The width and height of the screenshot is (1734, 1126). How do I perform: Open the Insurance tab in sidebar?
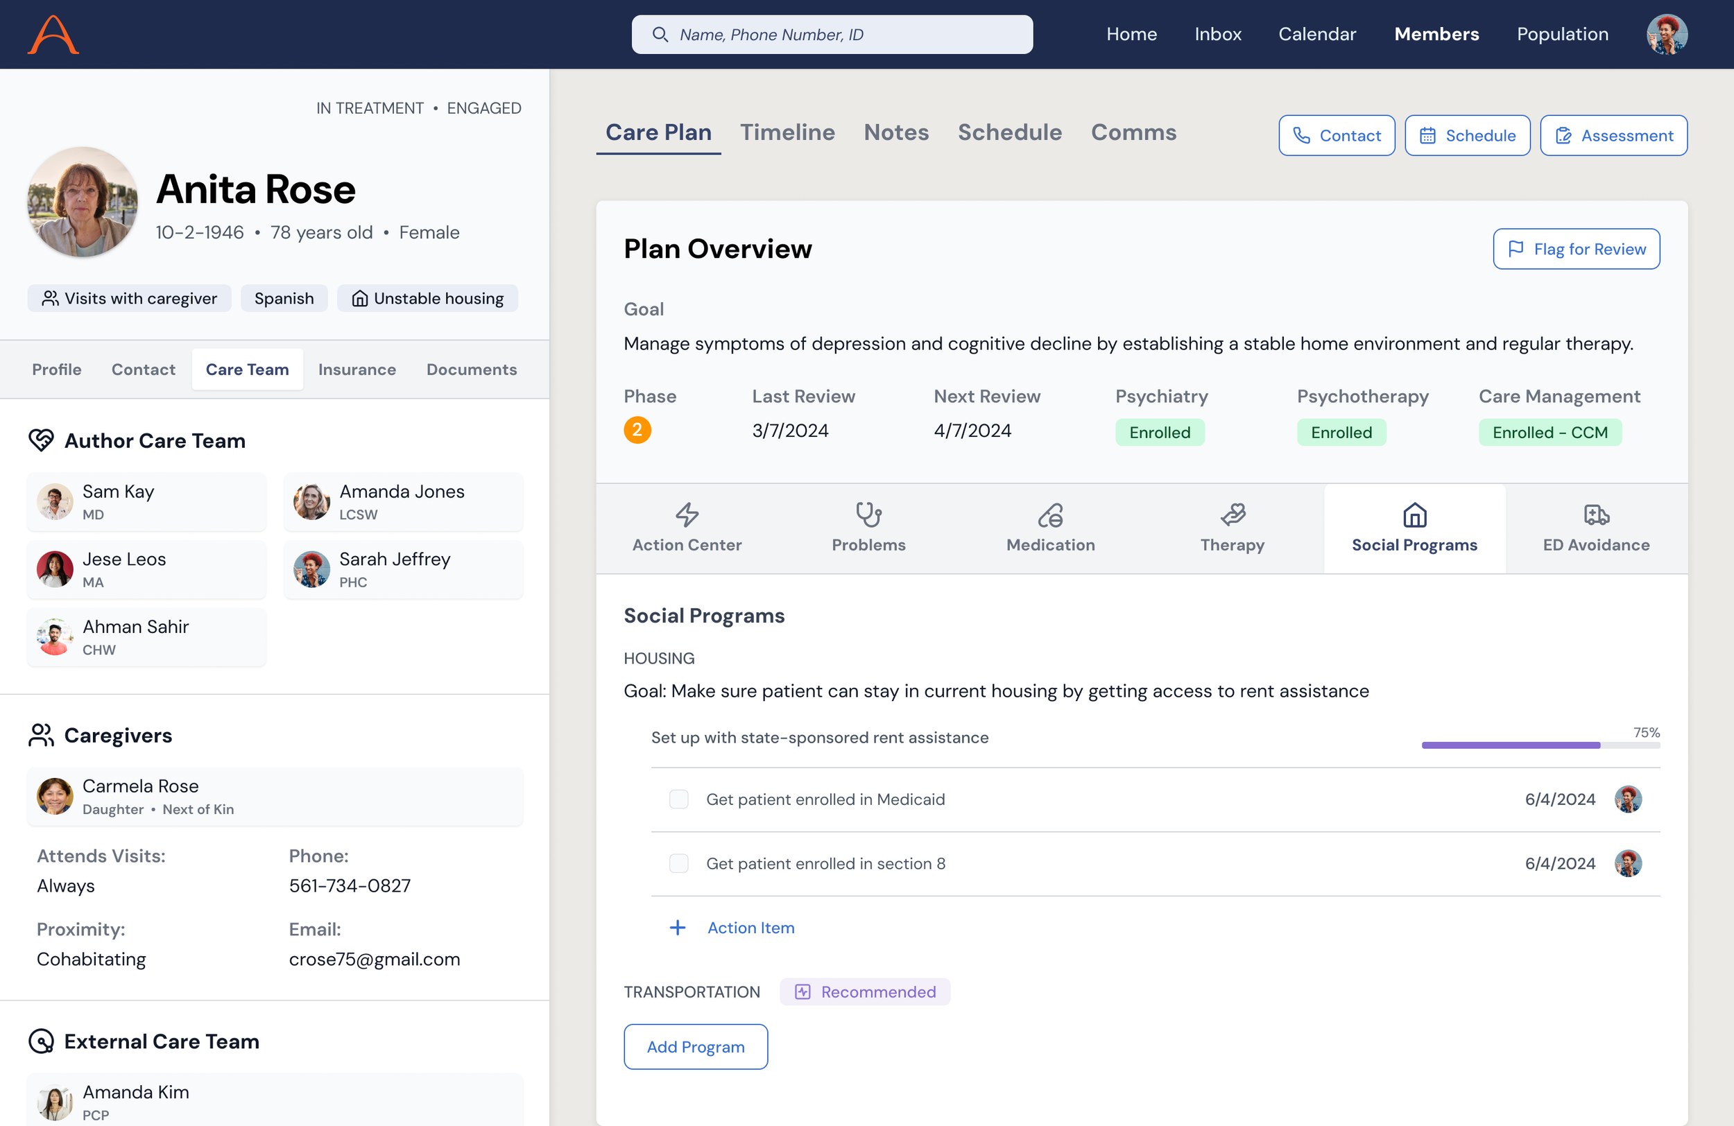[x=357, y=370]
